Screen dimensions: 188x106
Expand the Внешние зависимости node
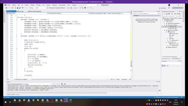(164, 23)
